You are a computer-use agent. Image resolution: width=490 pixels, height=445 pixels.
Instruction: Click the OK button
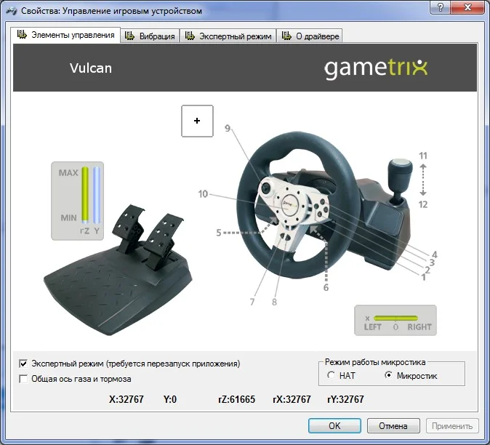click(334, 426)
